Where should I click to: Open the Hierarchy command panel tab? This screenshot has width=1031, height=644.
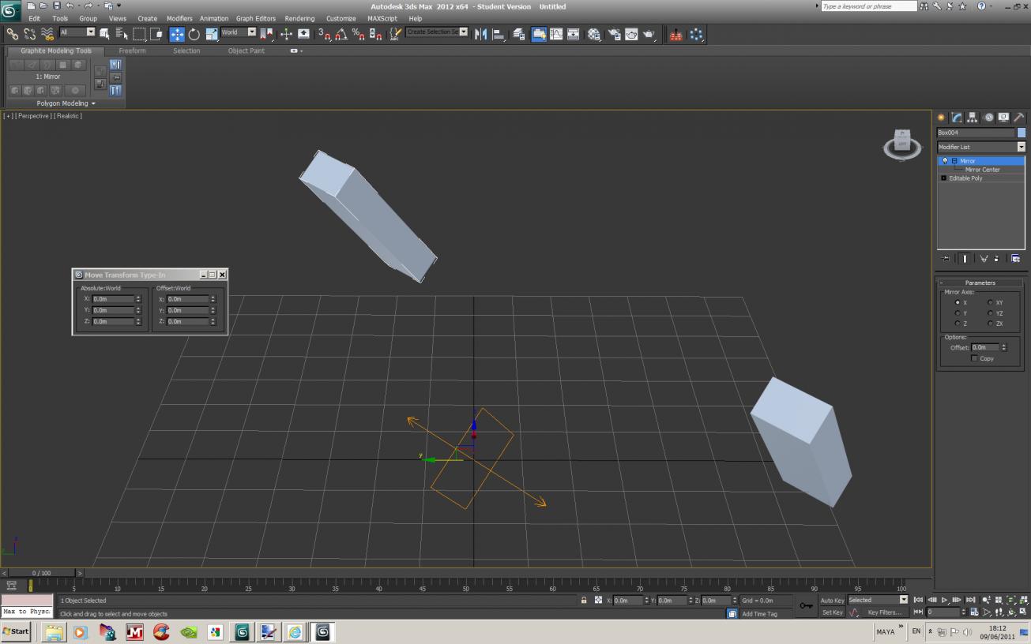pyautogui.click(x=972, y=118)
